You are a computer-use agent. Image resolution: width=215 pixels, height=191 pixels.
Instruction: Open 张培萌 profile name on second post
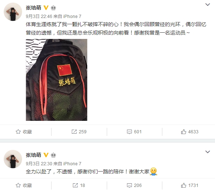click(x=34, y=155)
